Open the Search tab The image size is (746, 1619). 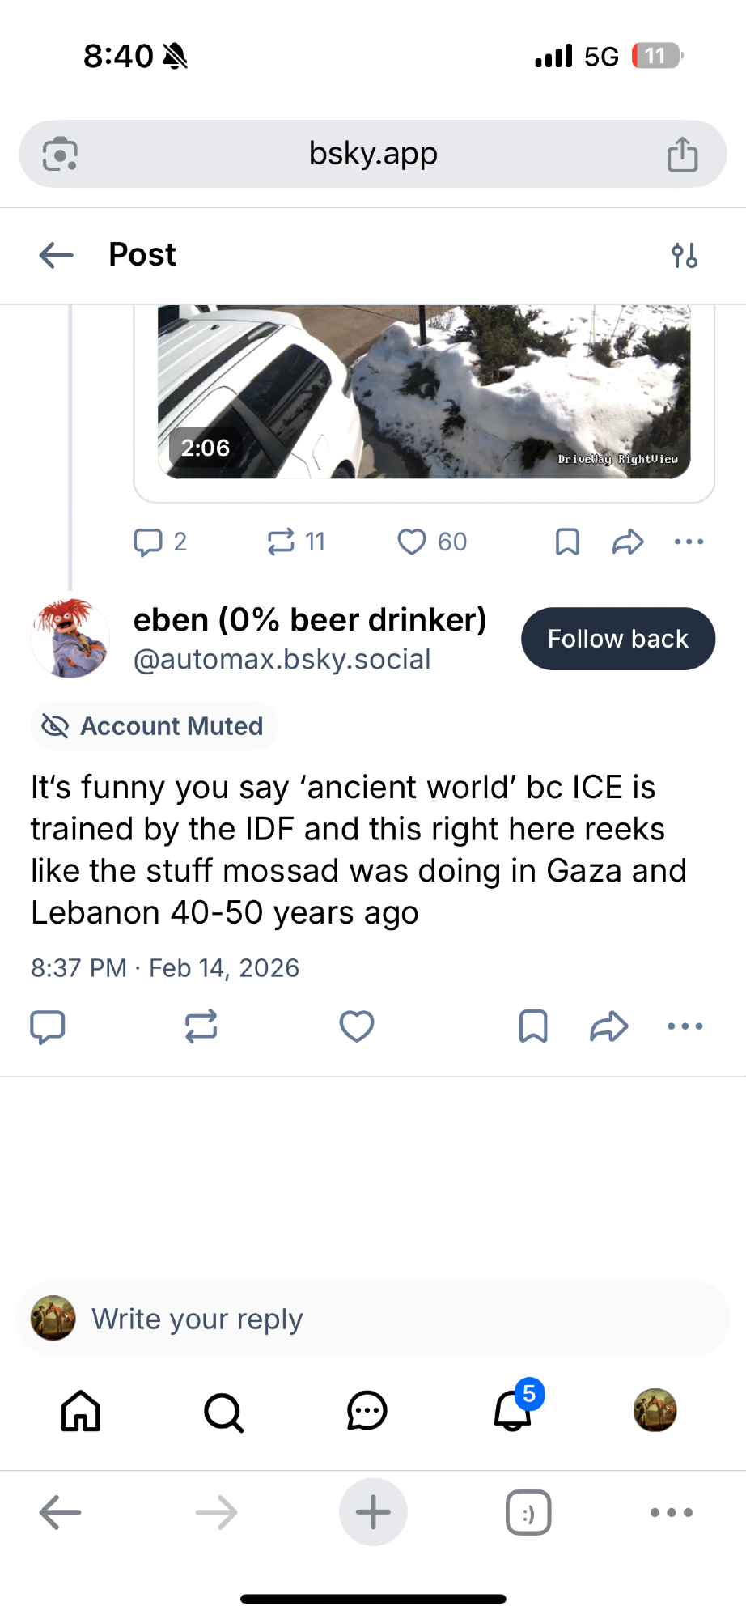point(223,1413)
